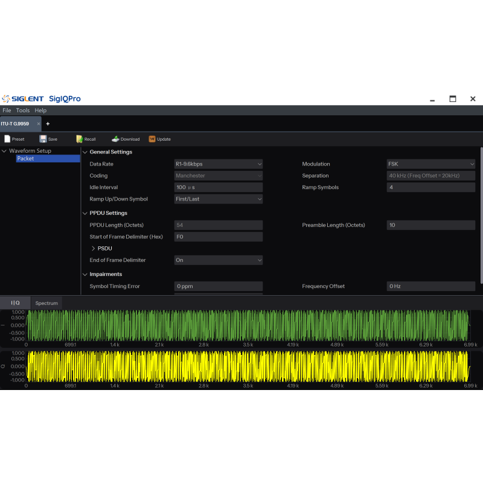Toggle End of Frame Delimiter dropdown
Viewport: 483px width, 483px height.
point(218,260)
